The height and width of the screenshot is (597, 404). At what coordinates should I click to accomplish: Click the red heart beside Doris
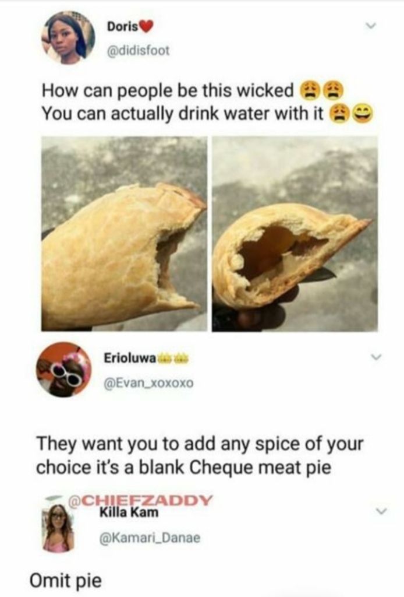click(146, 26)
